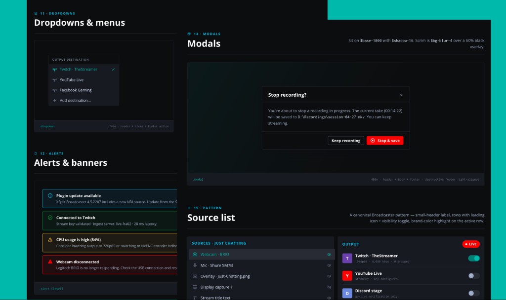This screenshot has height=300, width=506.
Task: Turn on the Discord stage toggle
Action: 473,293
